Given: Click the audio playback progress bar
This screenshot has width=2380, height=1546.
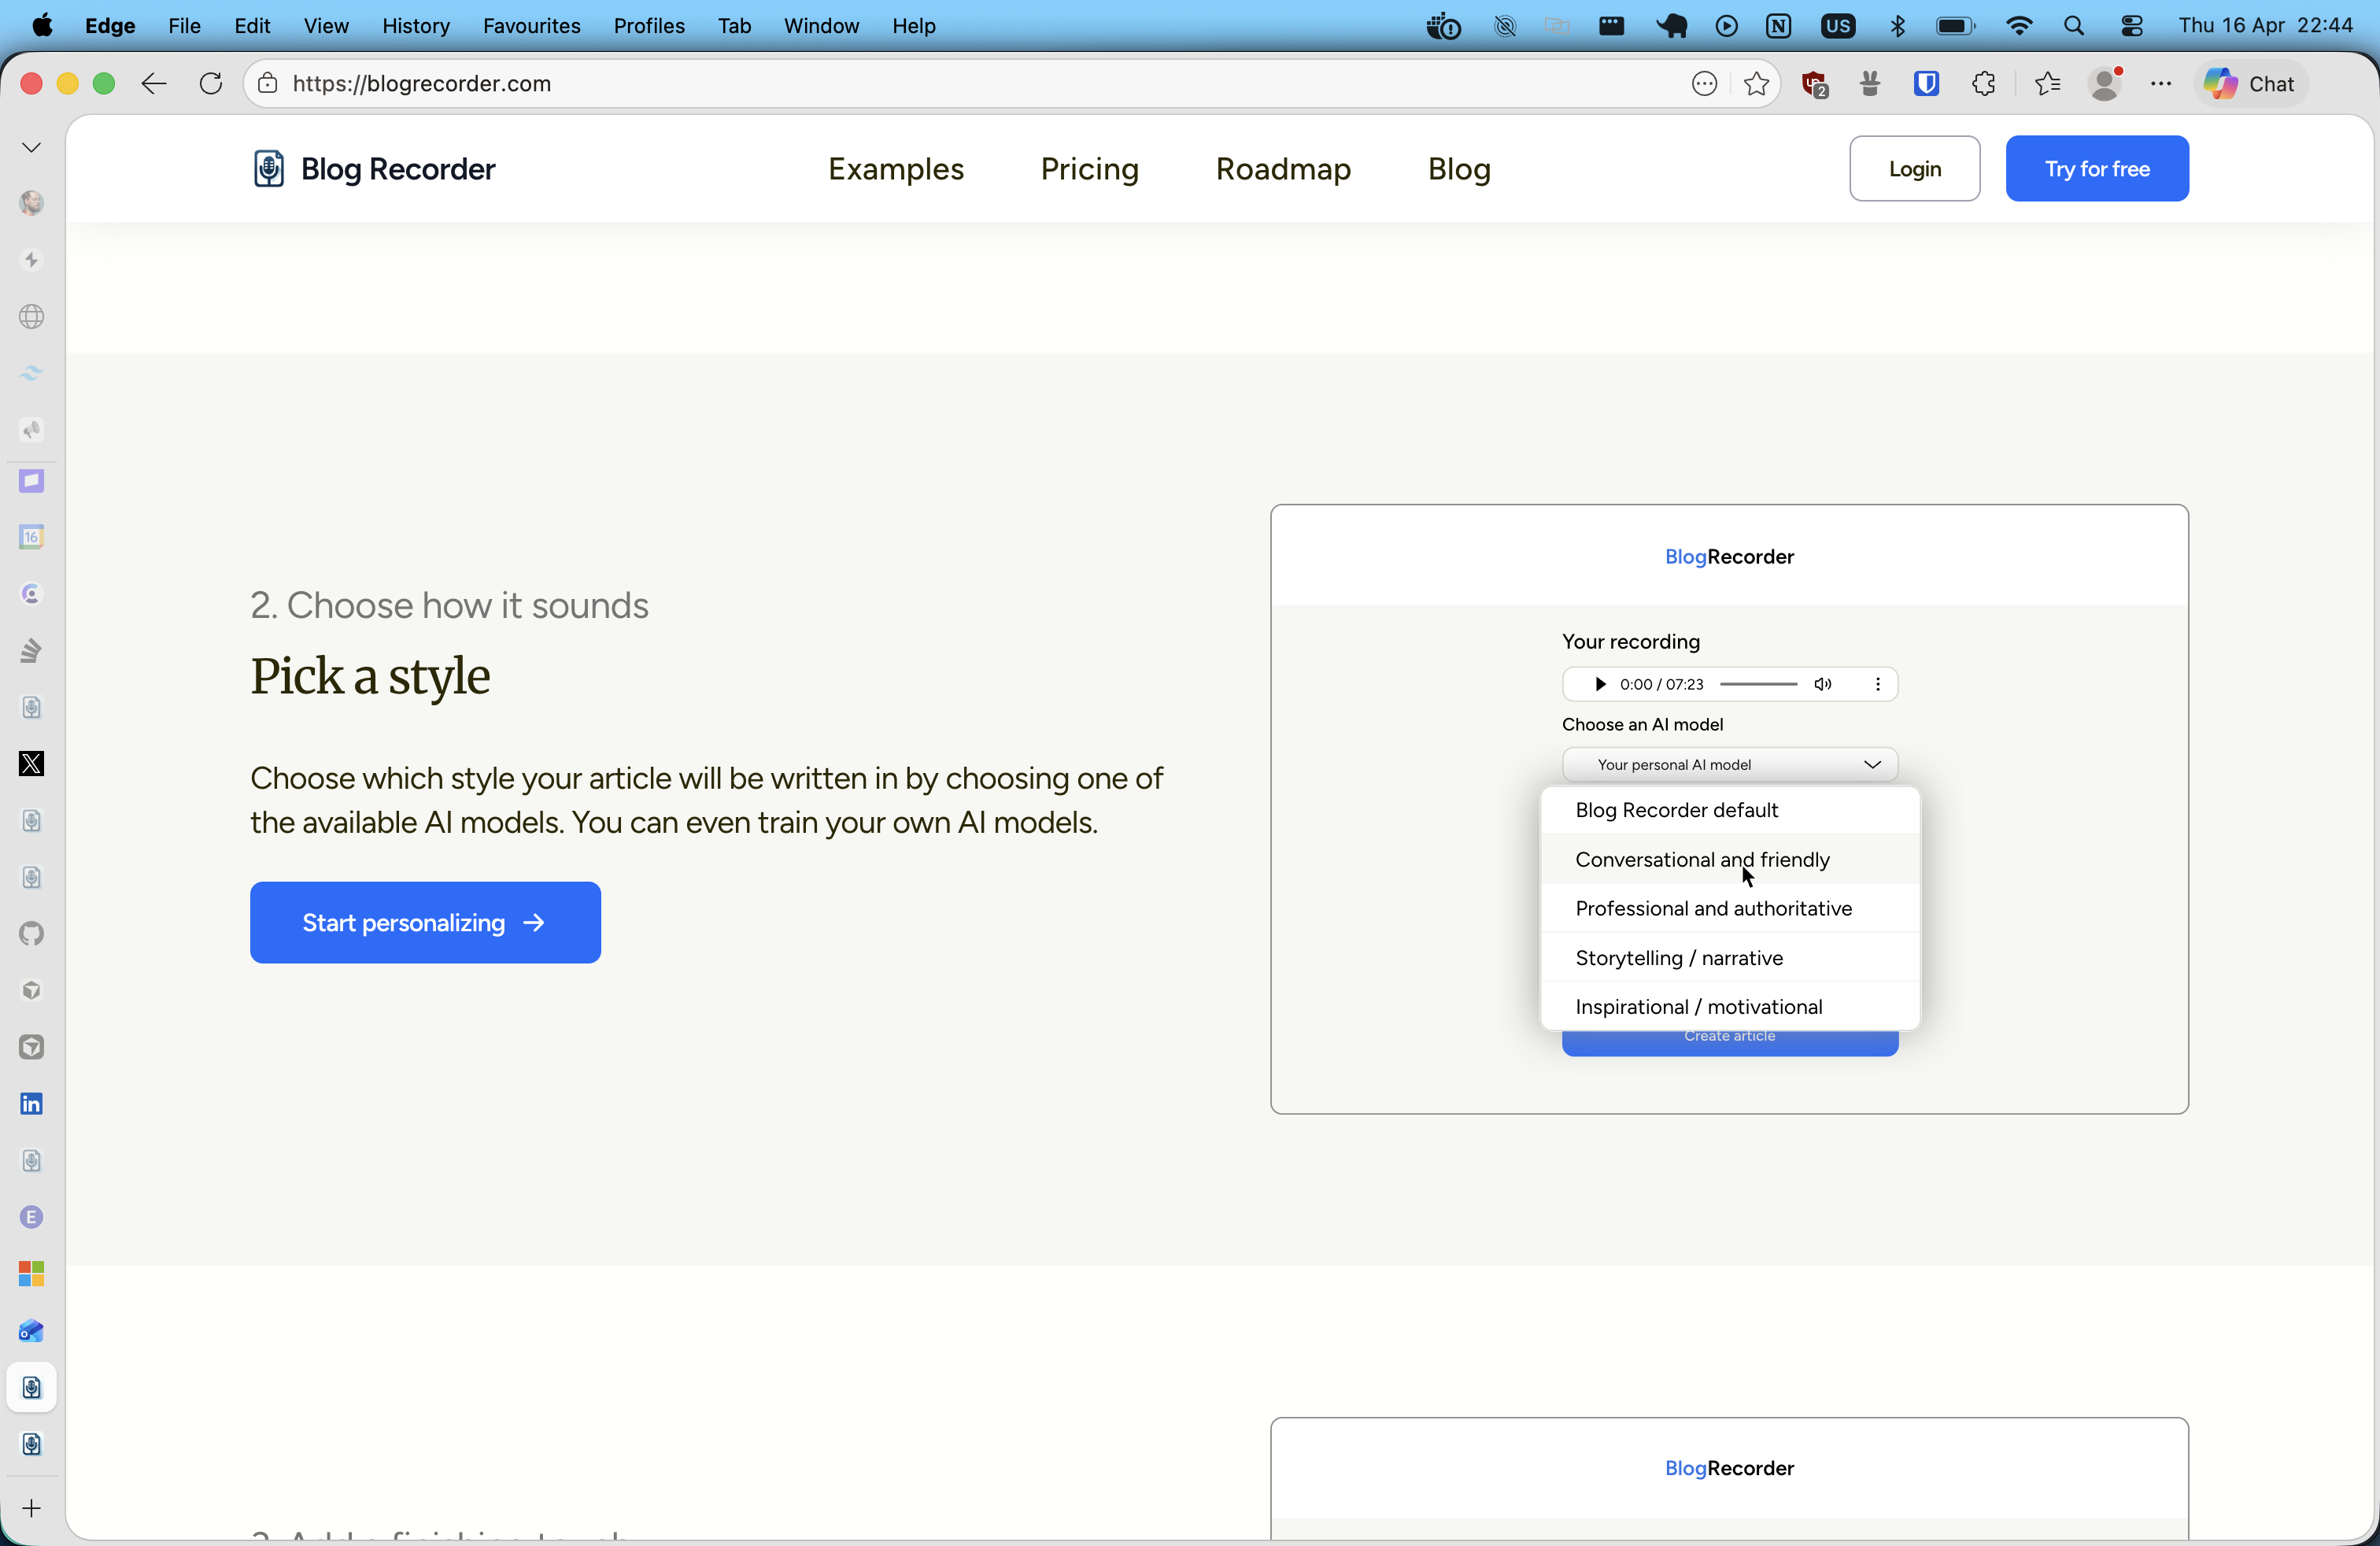Looking at the screenshot, I should click(1758, 684).
